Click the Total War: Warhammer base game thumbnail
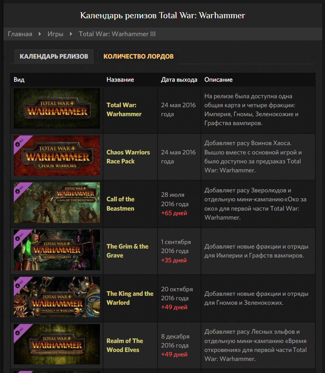The width and height of the screenshot is (325, 373). pyautogui.click(x=57, y=109)
